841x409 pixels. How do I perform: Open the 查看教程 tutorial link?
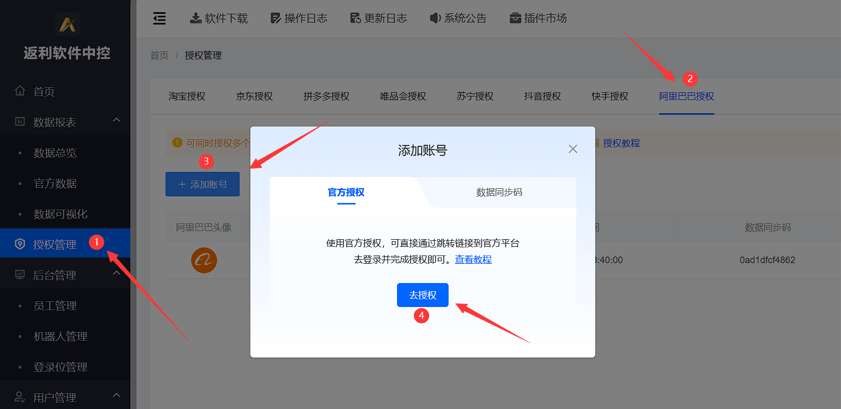pyautogui.click(x=473, y=260)
